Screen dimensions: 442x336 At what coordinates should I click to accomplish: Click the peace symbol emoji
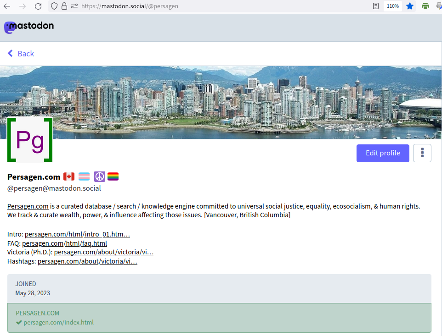tap(100, 176)
